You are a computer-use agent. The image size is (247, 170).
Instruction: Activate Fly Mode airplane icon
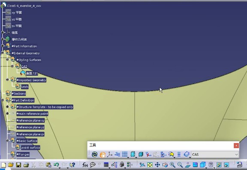coord(142,165)
